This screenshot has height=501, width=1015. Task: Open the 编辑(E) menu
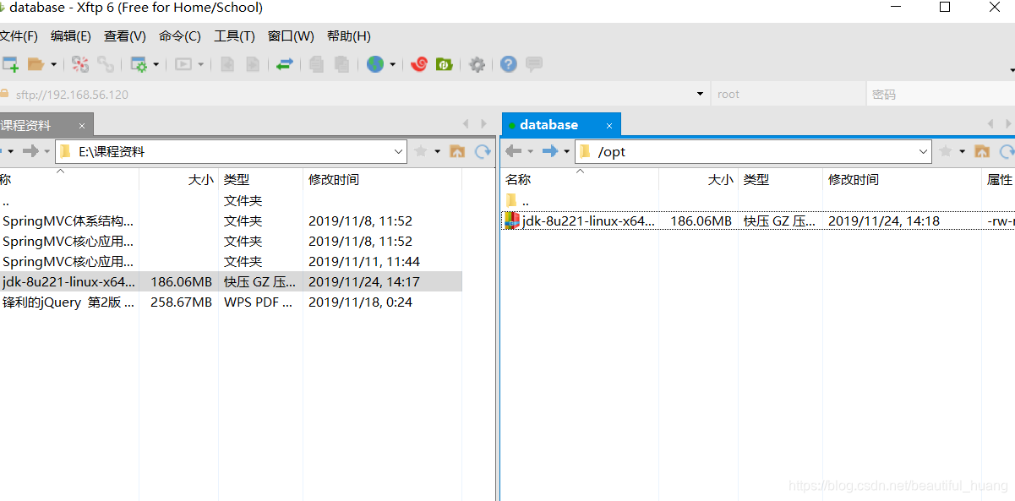[x=71, y=36]
